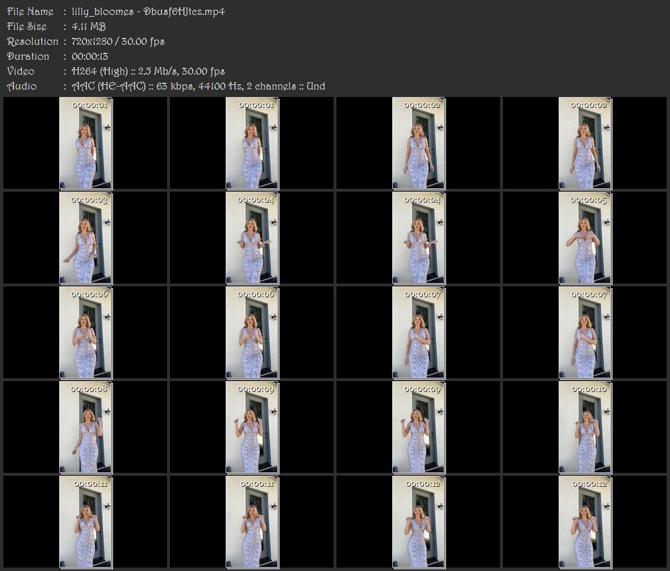Open the frame timestamped 00:00:05
This screenshot has width=670, height=571.
coord(585,238)
